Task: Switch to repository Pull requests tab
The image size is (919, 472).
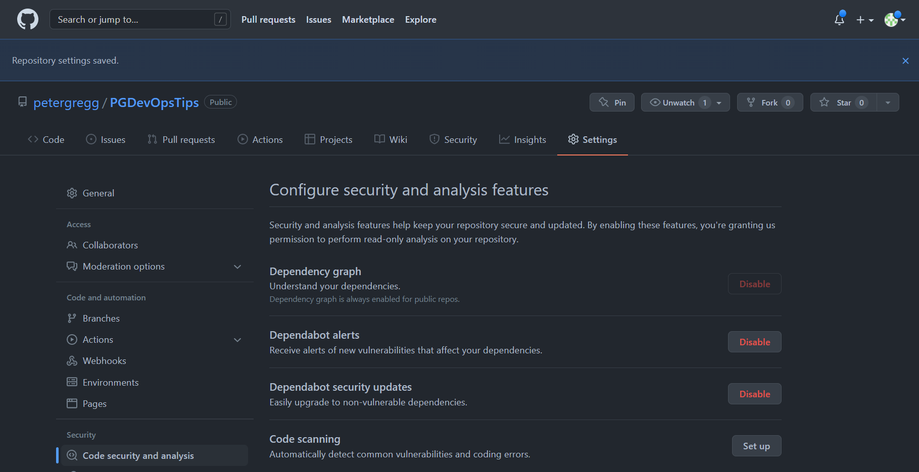Action: tap(181, 140)
